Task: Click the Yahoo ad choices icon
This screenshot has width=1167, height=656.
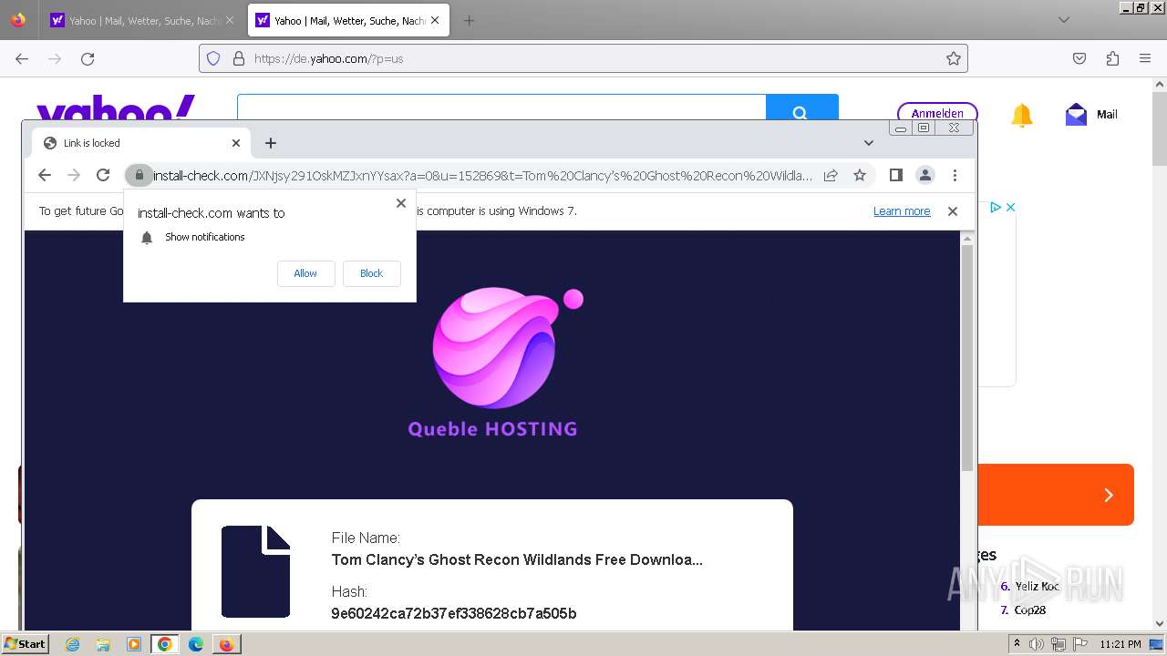Action: click(x=996, y=208)
